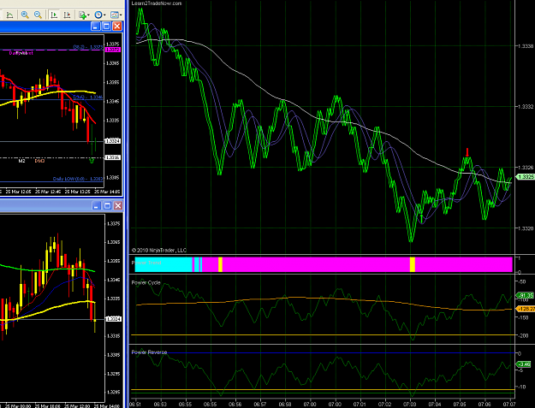535x408 pixels.
Task: Select the Power Cycle panel label
Action: click(146, 282)
